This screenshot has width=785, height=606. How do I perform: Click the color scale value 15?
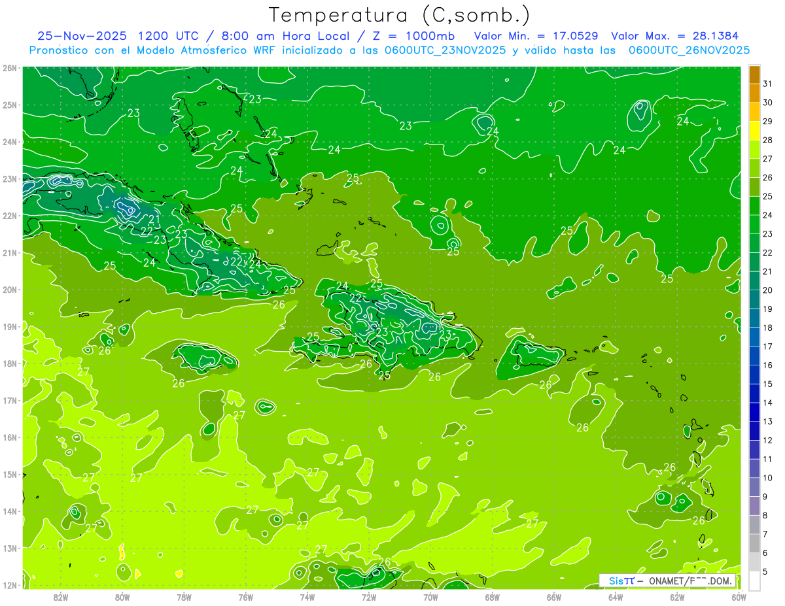pyautogui.click(x=768, y=384)
